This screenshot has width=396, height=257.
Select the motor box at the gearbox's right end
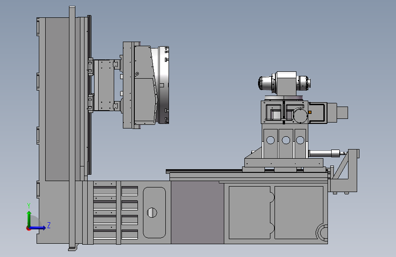342,112
